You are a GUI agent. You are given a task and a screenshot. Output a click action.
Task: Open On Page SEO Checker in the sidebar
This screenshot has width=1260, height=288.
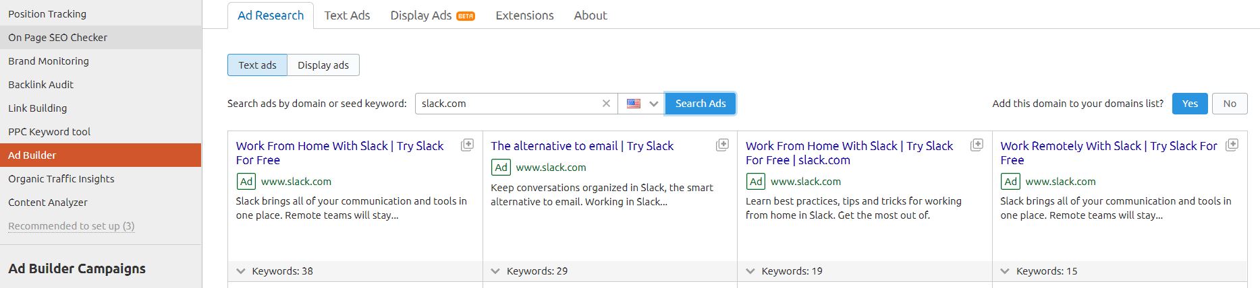coord(101,37)
